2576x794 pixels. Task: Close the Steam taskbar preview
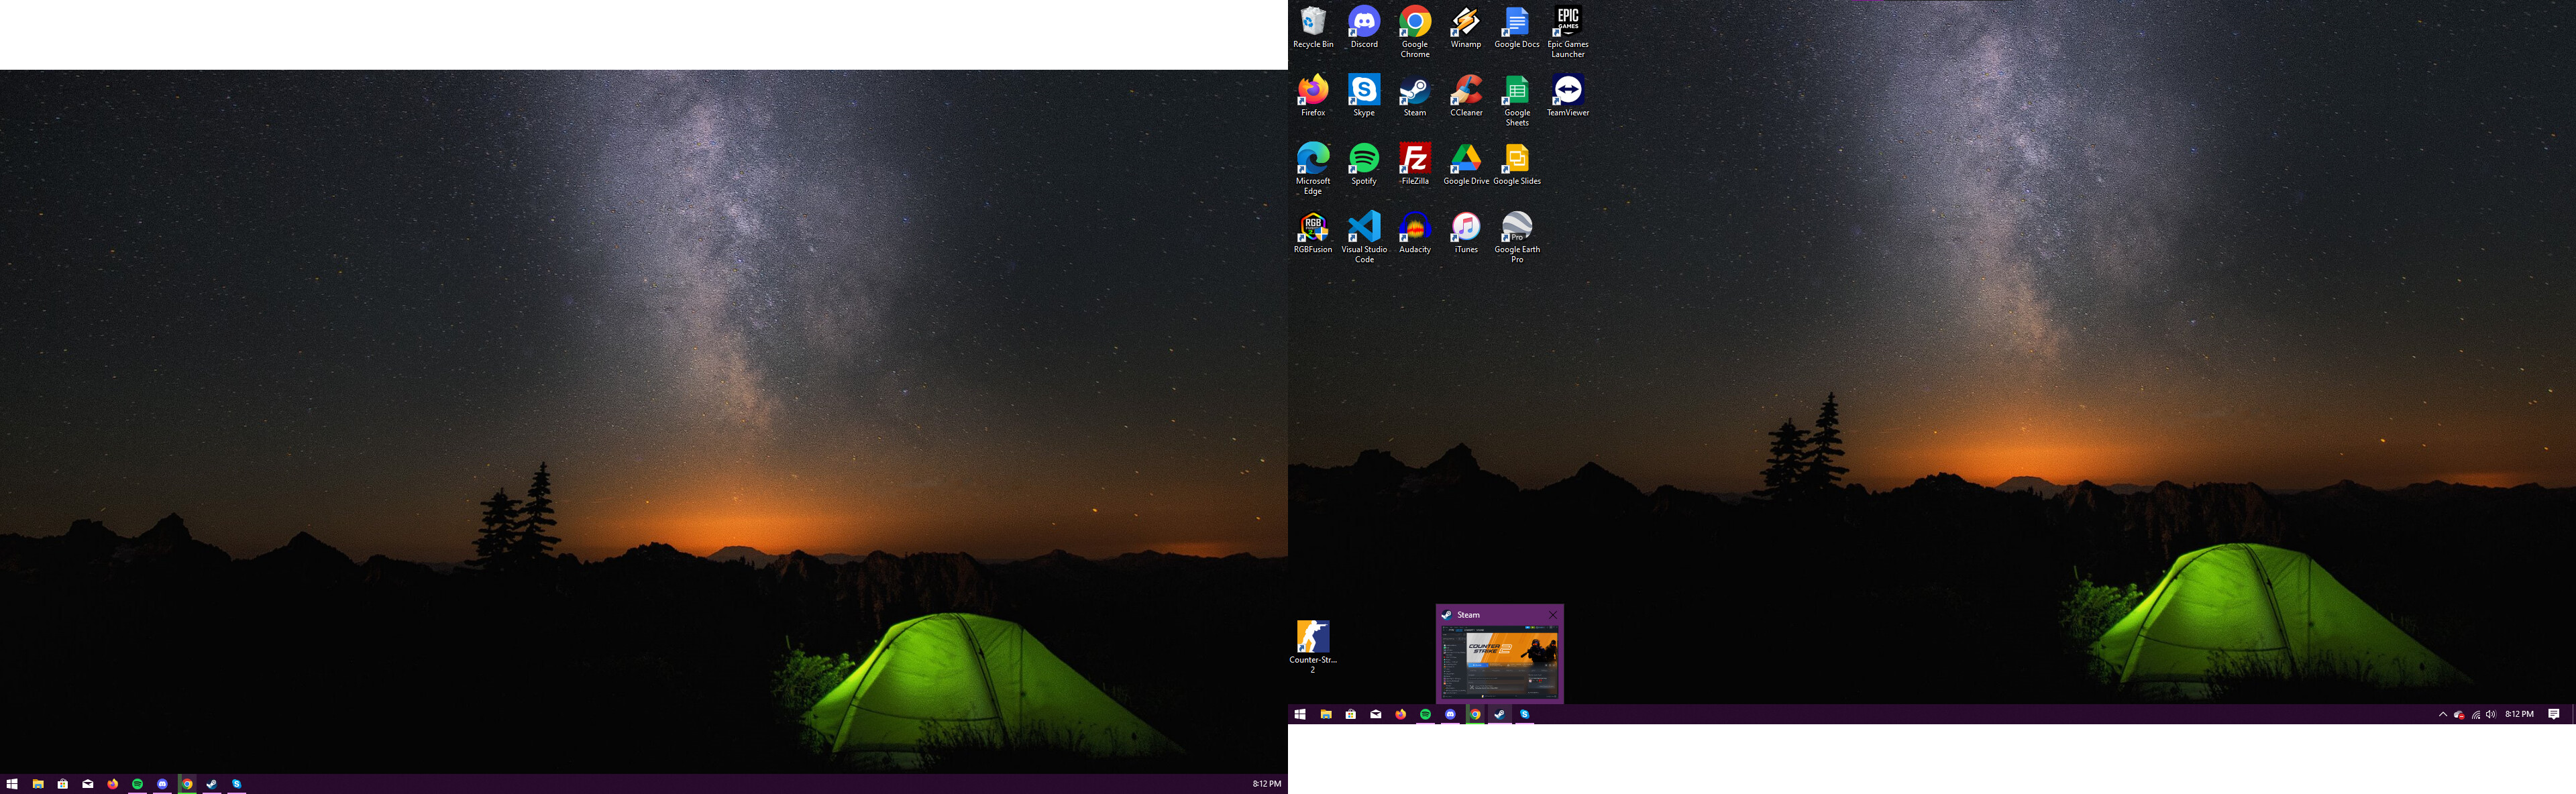(1553, 615)
